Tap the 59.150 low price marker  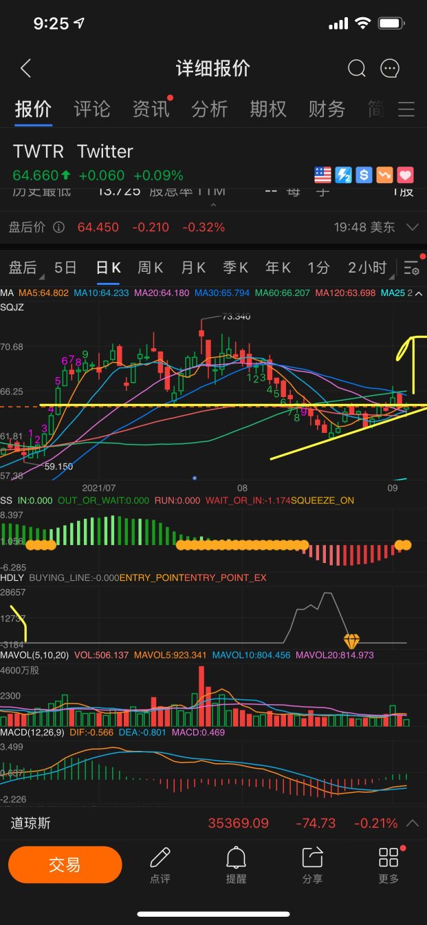[58, 466]
